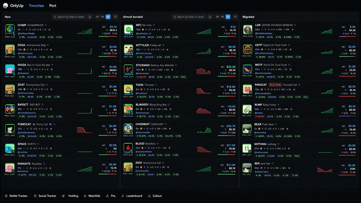This screenshot has height=203, width=361.
Task: Open the BAGGCT SAD BOT token name
Action: click(x=29, y=105)
